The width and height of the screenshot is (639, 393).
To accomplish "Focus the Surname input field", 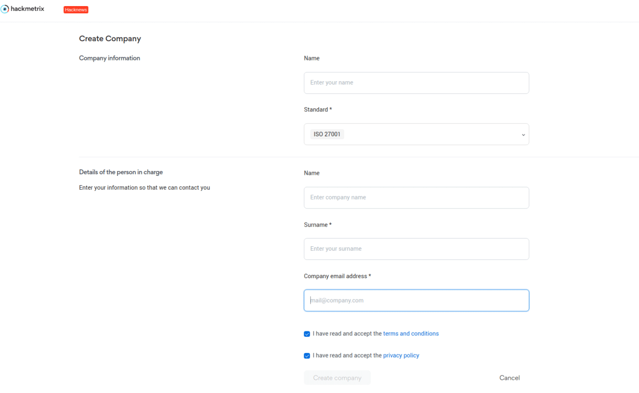I will [x=416, y=248].
